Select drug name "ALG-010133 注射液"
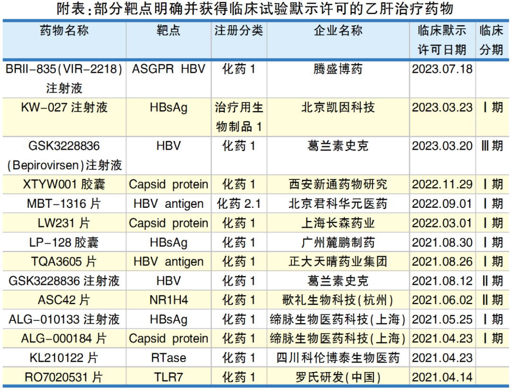The height and width of the screenshot is (390, 511). coord(64,319)
